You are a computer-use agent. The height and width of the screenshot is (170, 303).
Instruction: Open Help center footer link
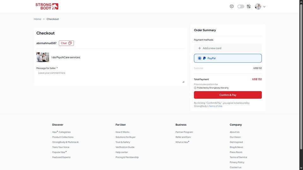click(122, 152)
